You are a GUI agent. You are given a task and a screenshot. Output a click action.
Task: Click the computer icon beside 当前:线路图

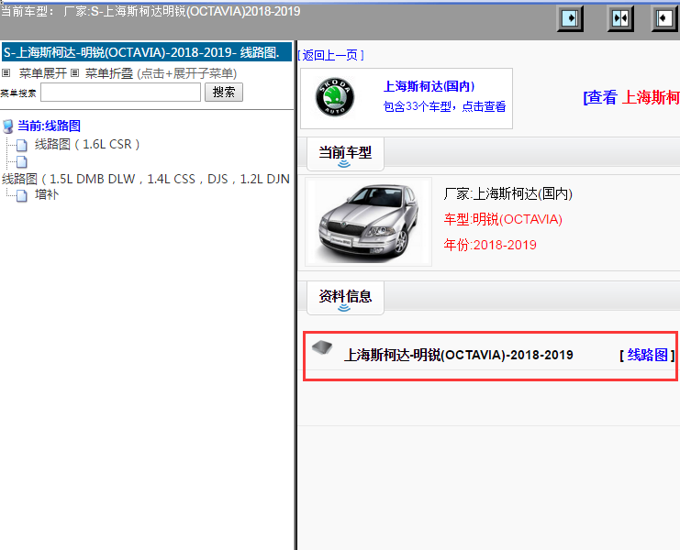(x=8, y=126)
